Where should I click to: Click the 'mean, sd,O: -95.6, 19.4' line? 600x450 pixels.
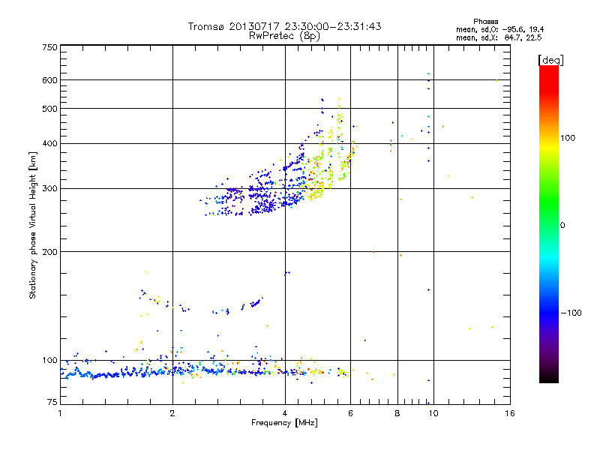(x=499, y=29)
